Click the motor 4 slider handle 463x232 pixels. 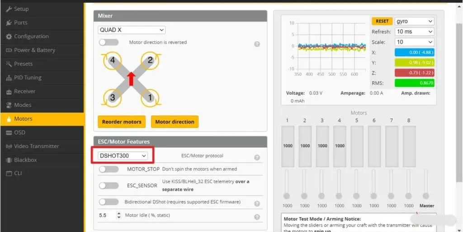[x=339, y=196]
